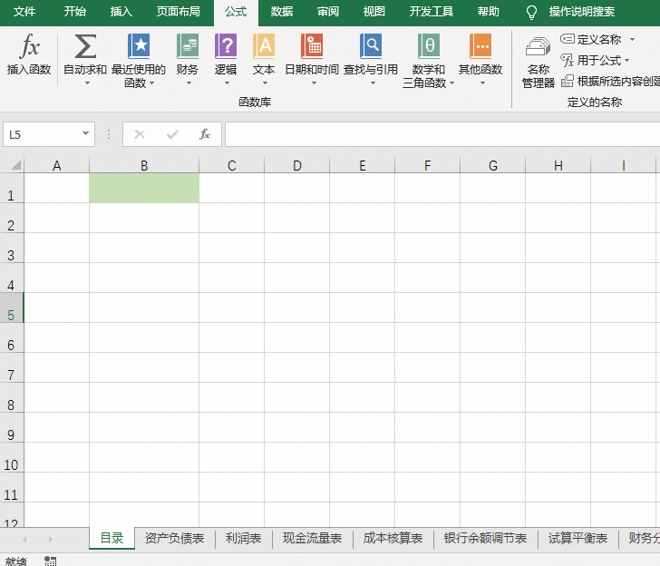Viewport: 660px width, 566px height.
Task: Select the green-filled cell B1
Action: click(144, 189)
